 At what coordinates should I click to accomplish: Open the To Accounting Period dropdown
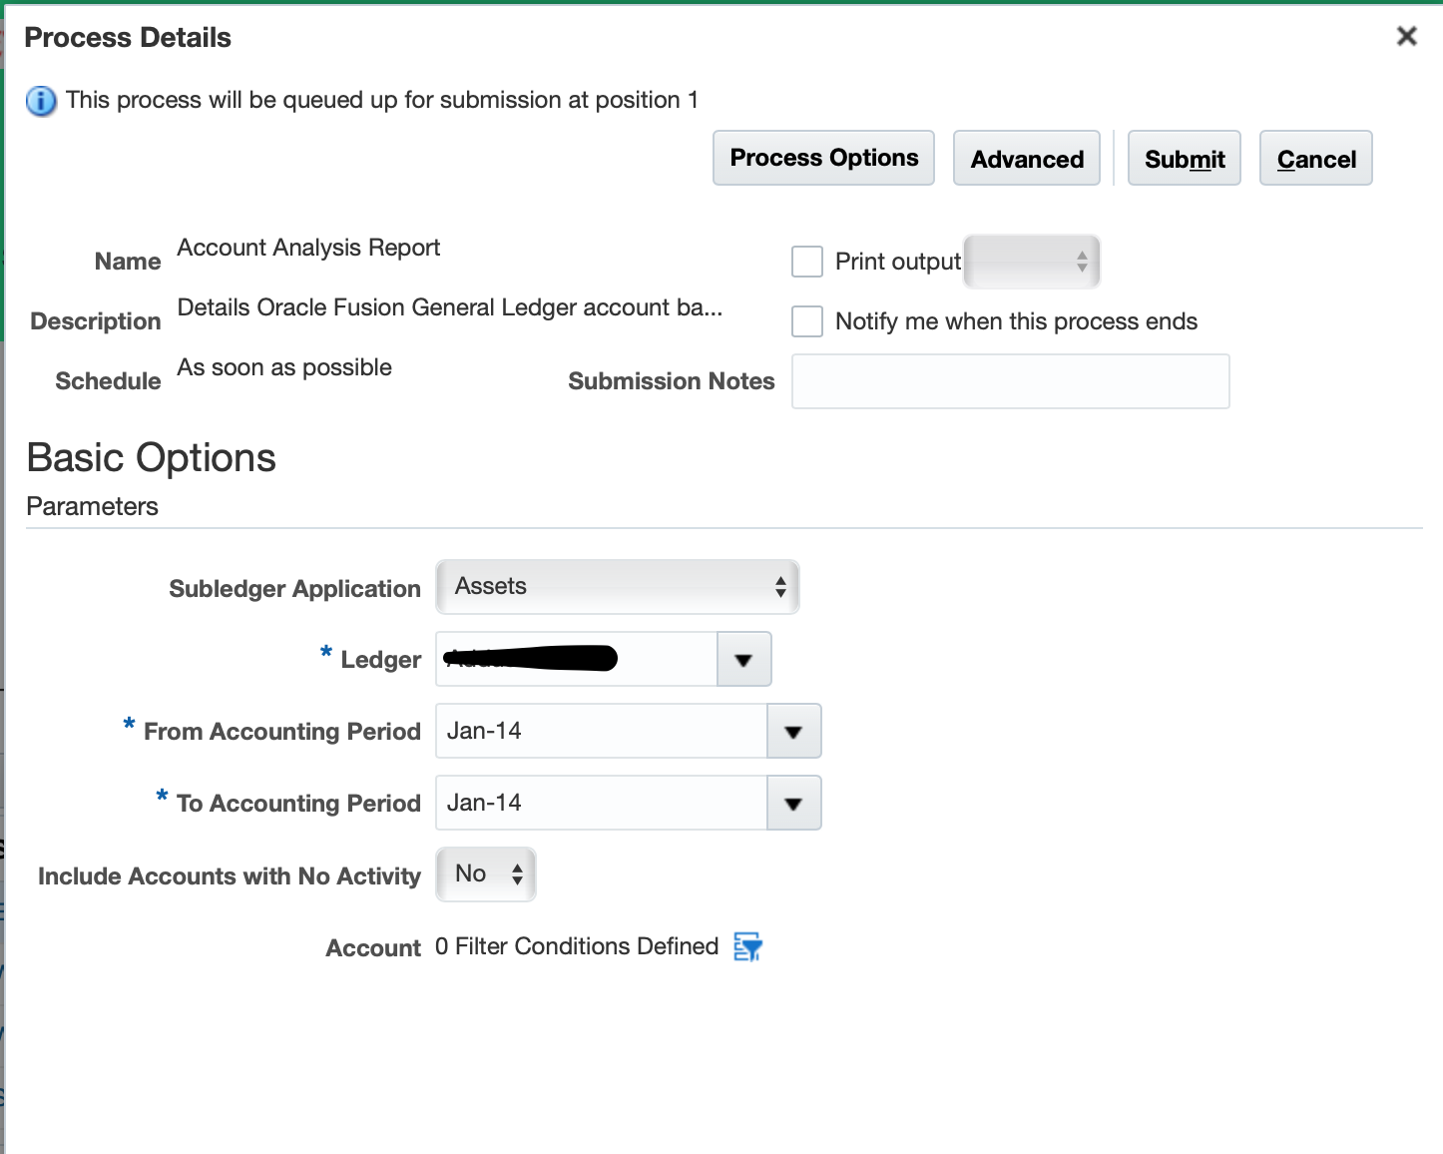click(x=793, y=803)
